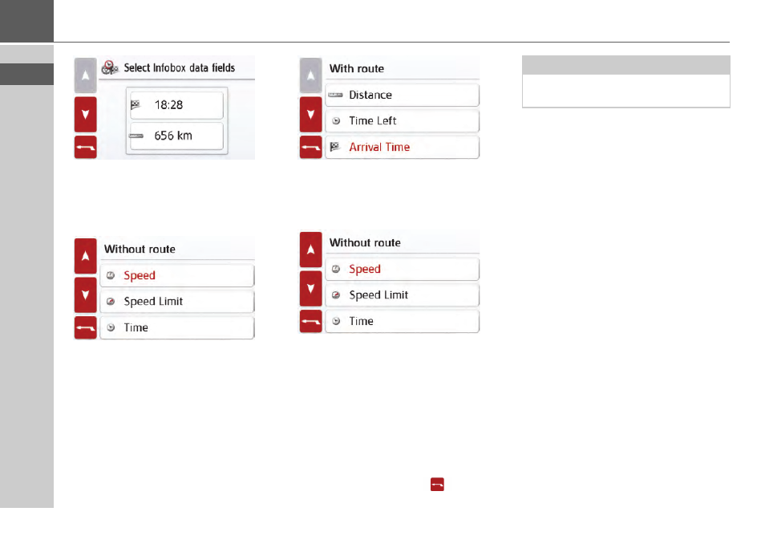Image resolution: width=765 pixels, height=540 pixels.
Task: Click the Select Infobox data fields header icon
Action: coord(110,68)
